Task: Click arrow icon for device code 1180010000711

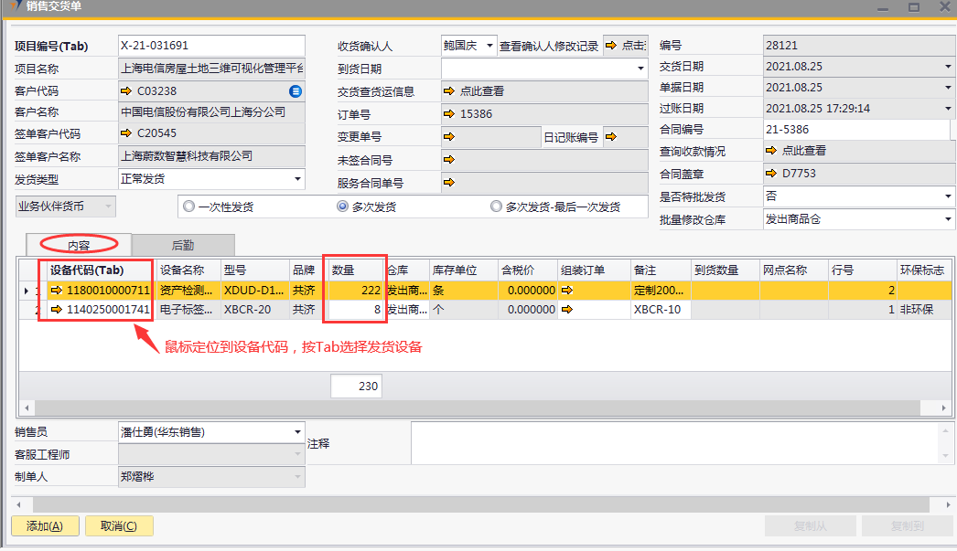Action: pyautogui.click(x=56, y=291)
